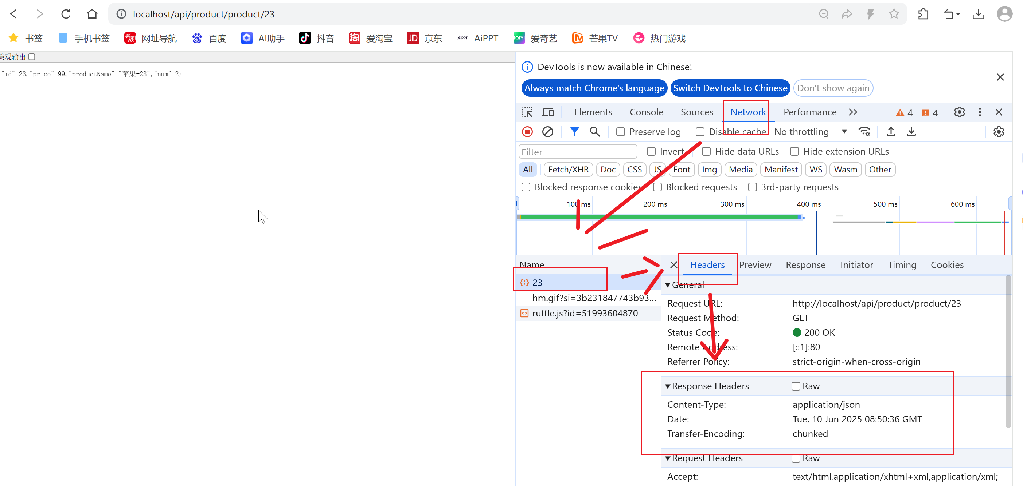
Task: Activate the inspect element picker icon
Action: tap(527, 112)
